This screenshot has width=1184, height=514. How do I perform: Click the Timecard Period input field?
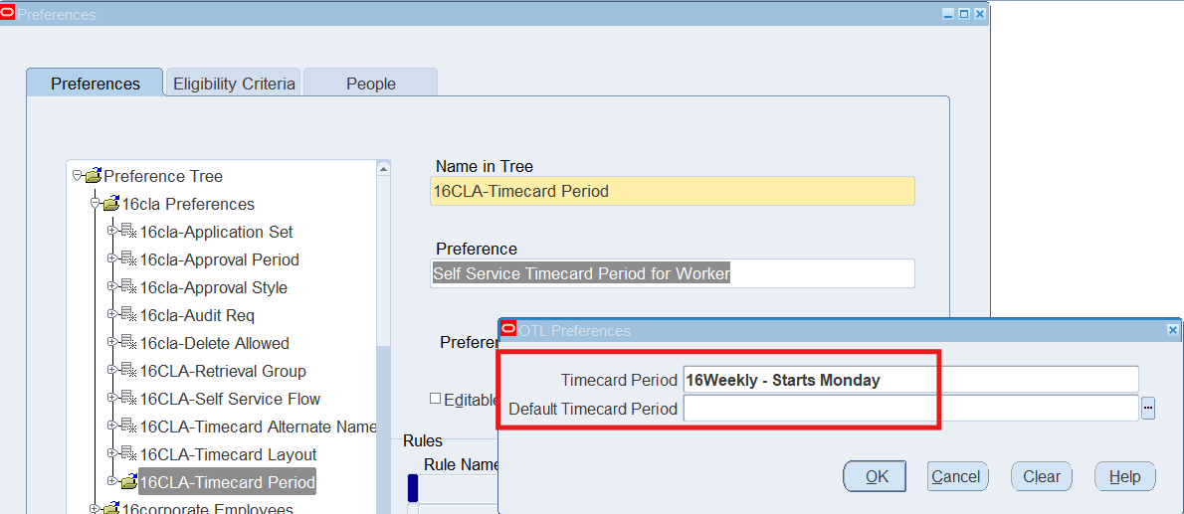[909, 380]
